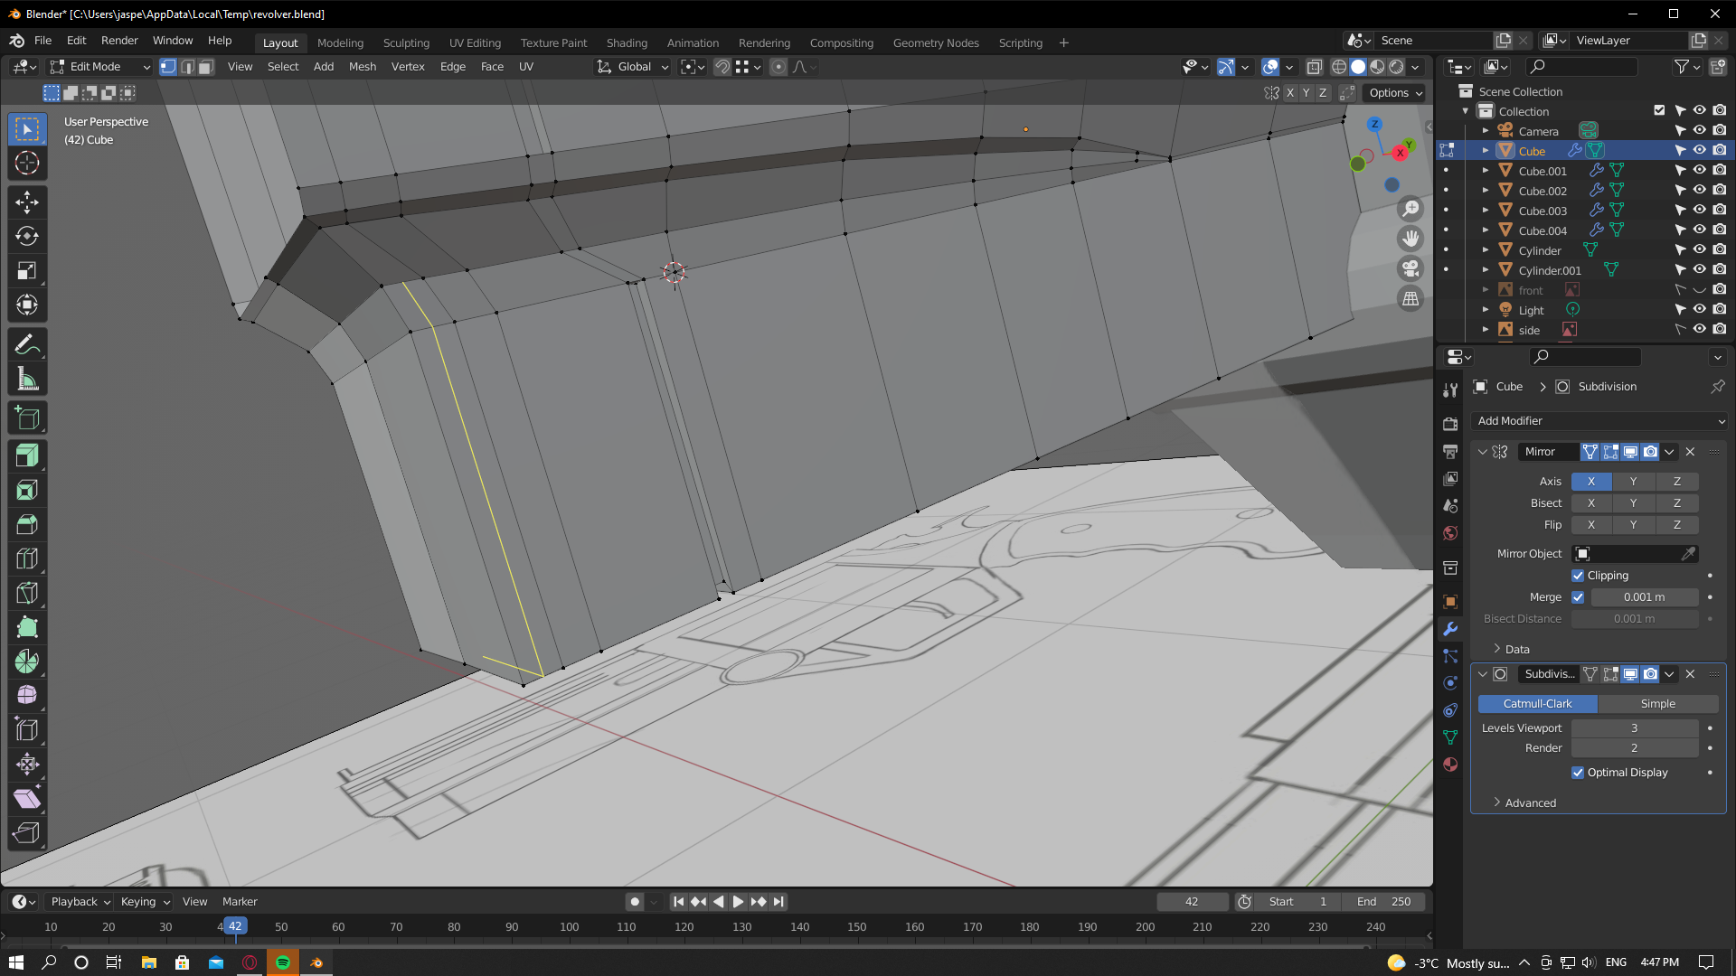Select the Rotate tool
Image resolution: width=1736 pixels, height=976 pixels.
click(27, 236)
